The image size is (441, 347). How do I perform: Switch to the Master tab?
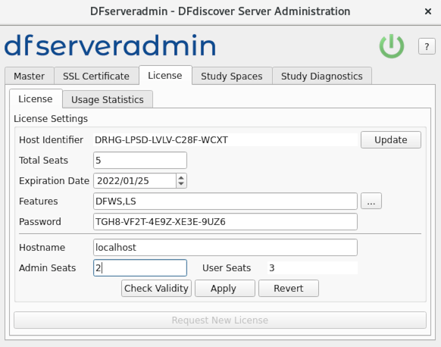point(30,76)
